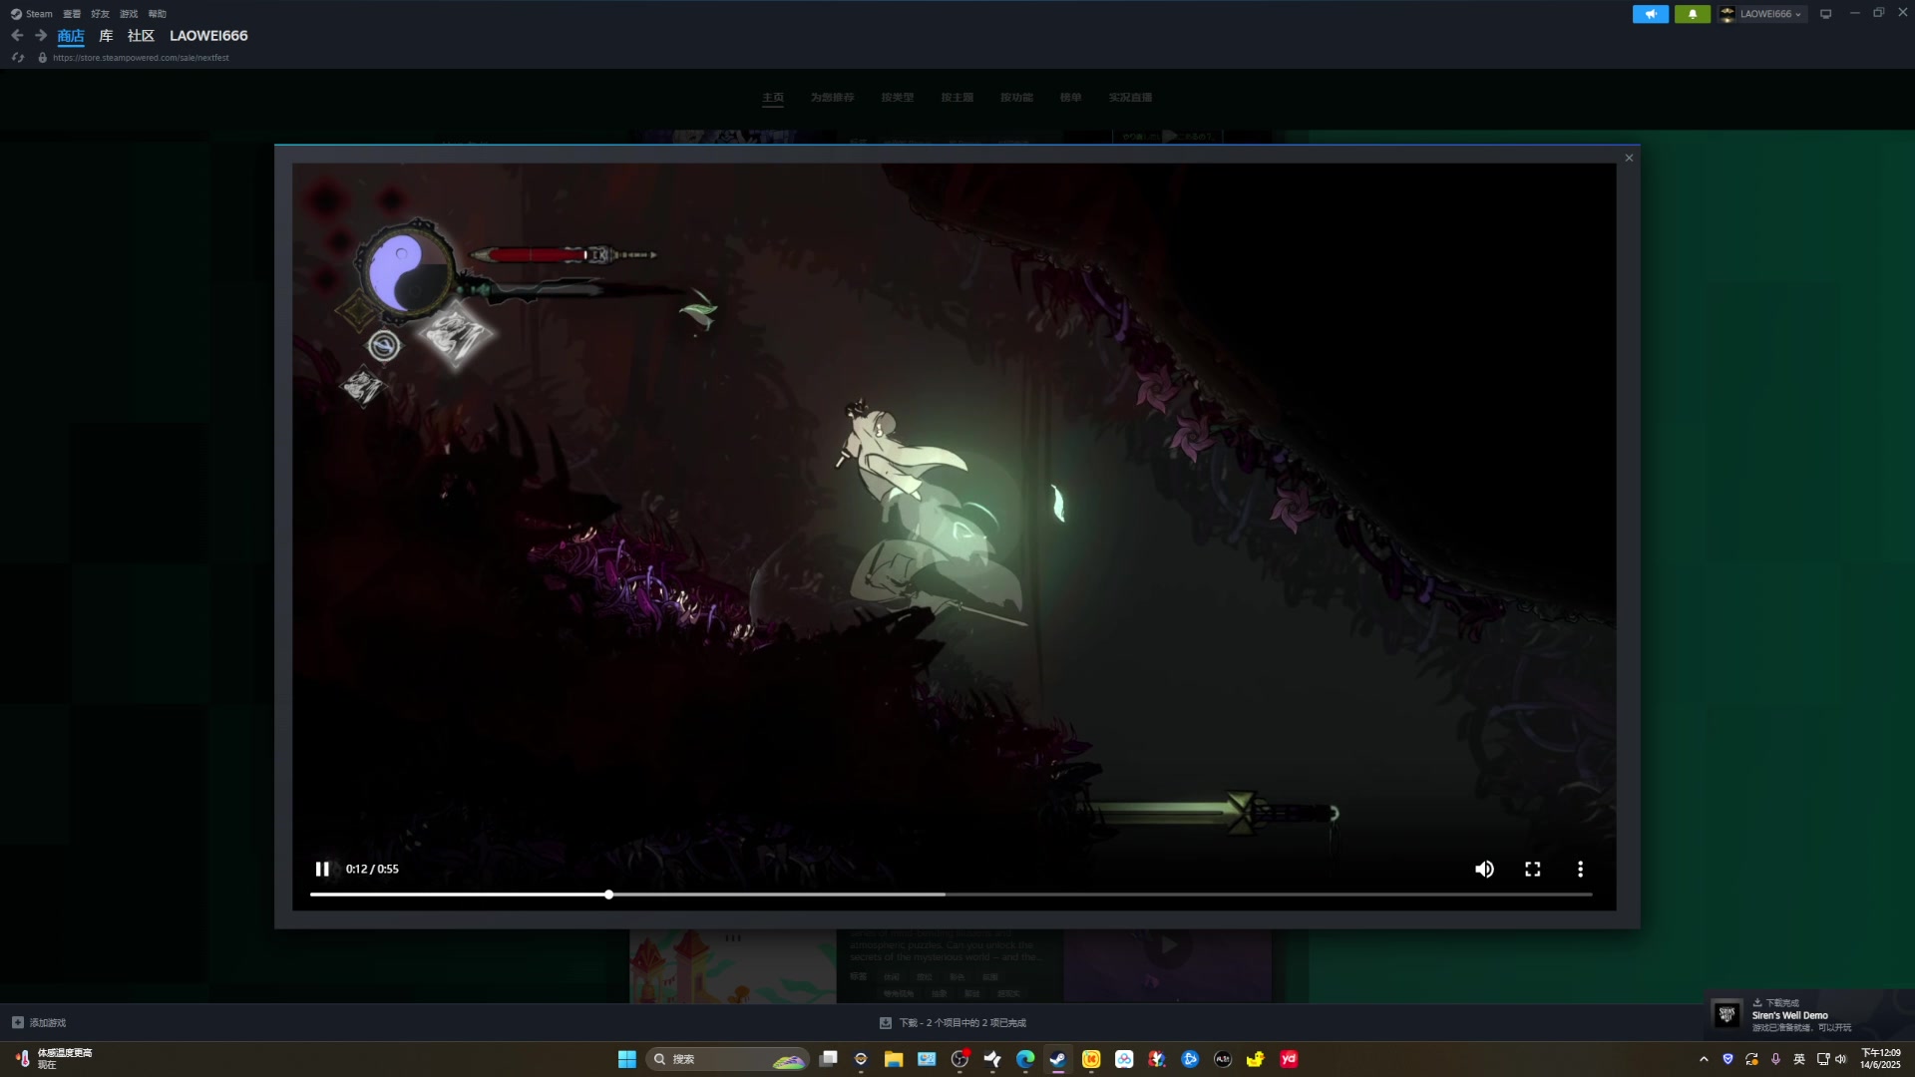Click 添加游戏 (Add a Game) button
The width and height of the screenshot is (1915, 1077).
pos(39,1023)
